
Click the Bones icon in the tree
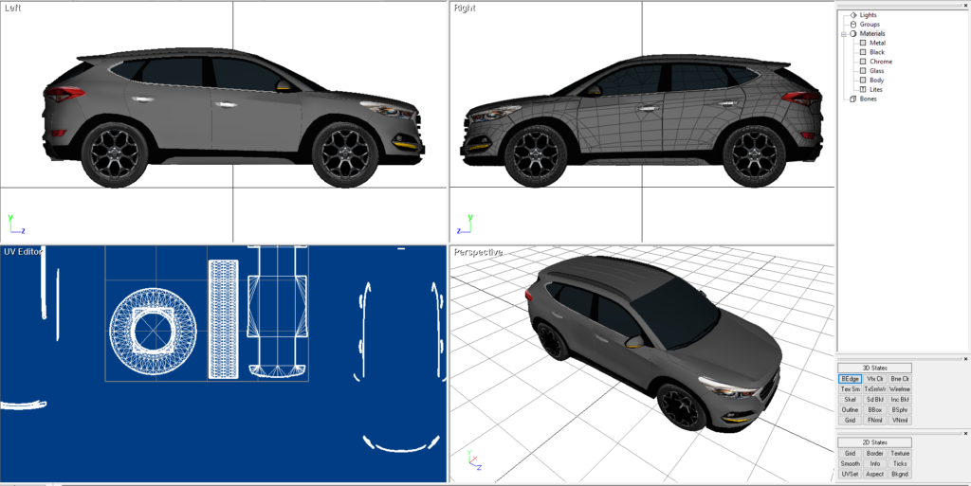click(x=852, y=99)
